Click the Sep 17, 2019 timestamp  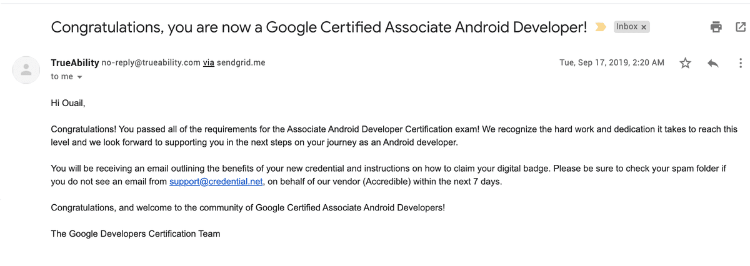coord(612,62)
